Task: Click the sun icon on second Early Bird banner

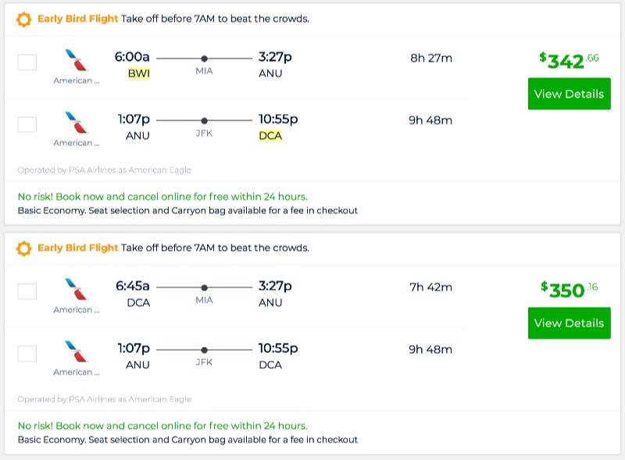Action: (x=24, y=248)
